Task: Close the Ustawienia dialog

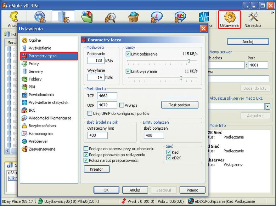Action: click(x=203, y=29)
